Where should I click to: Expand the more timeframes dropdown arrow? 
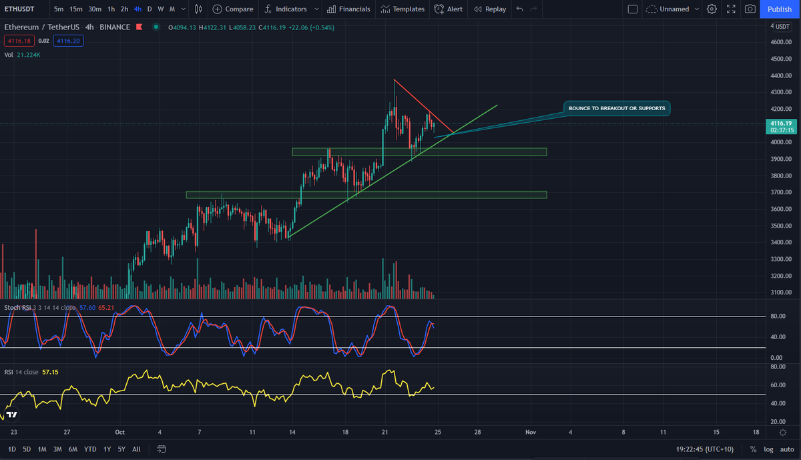[184, 9]
